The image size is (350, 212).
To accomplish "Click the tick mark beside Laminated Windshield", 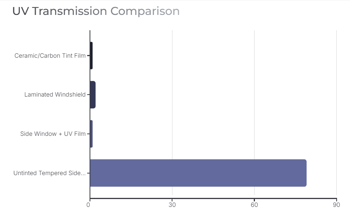I will pyautogui.click(x=88, y=95).
